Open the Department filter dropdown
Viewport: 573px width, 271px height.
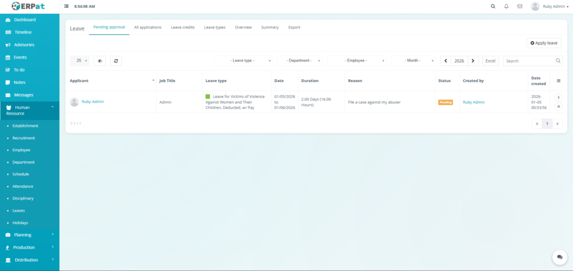[x=300, y=61]
